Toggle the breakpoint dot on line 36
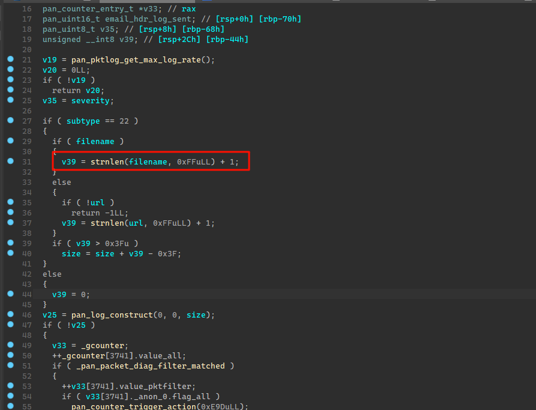This screenshot has width=536, height=410. [x=11, y=212]
